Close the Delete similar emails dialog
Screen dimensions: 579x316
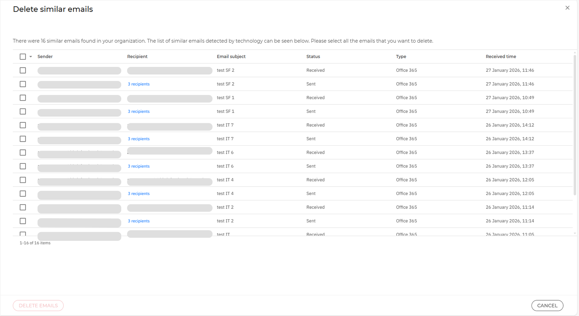(567, 8)
